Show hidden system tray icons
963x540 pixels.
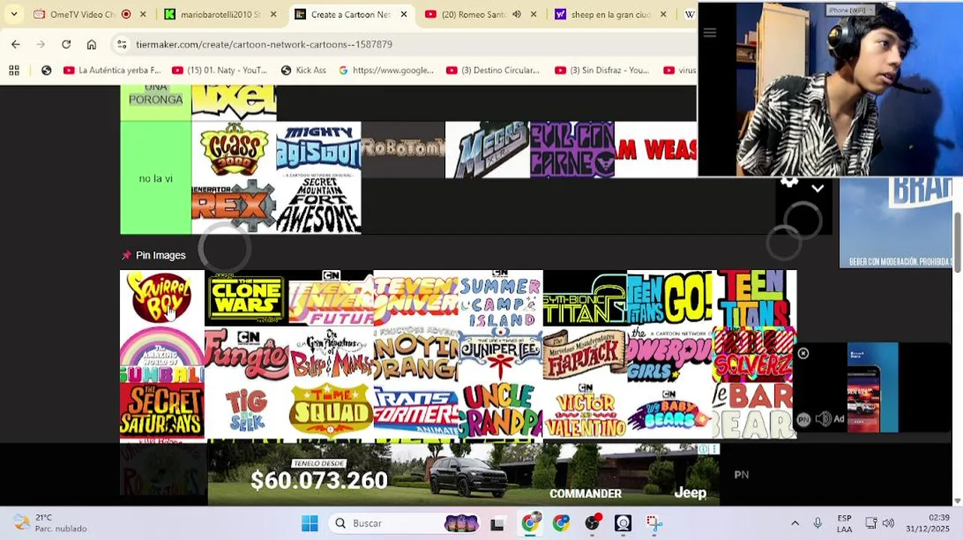pyautogui.click(x=795, y=523)
